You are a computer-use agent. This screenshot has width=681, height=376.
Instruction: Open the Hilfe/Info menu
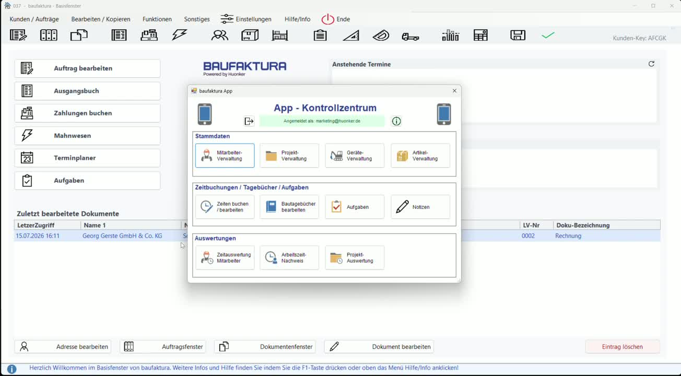click(298, 19)
